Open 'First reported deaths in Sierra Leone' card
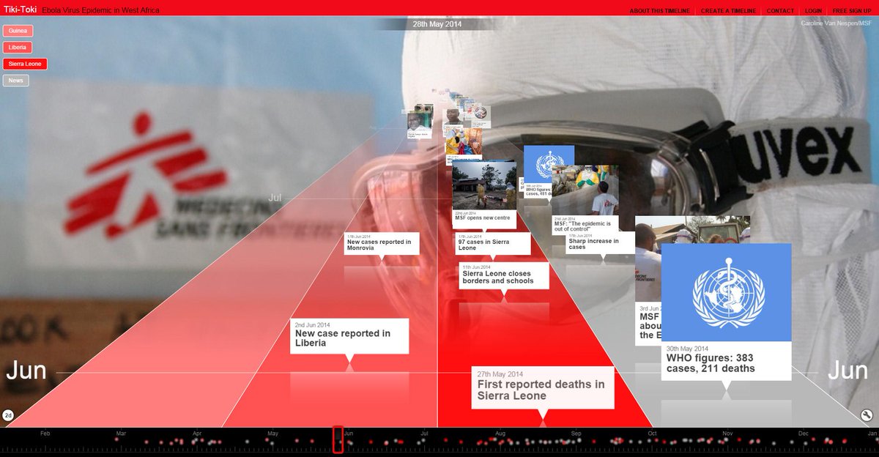Viewport: 879px width, 457px height. (x=543, y=387)
